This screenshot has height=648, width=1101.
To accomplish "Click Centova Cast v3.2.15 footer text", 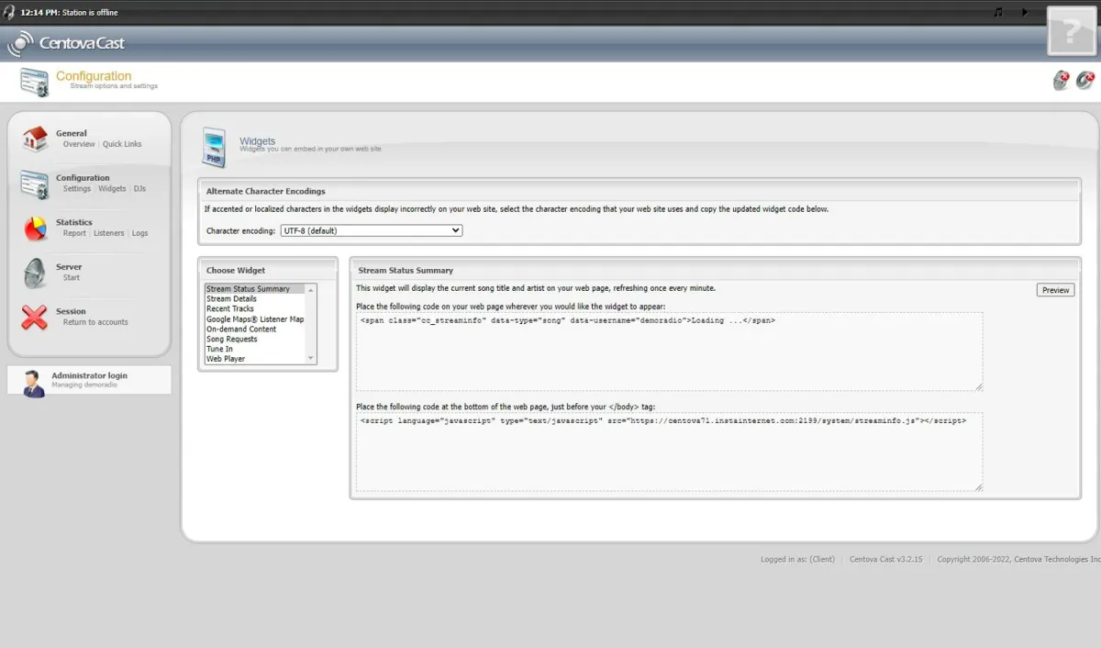I will pos(885,559).
